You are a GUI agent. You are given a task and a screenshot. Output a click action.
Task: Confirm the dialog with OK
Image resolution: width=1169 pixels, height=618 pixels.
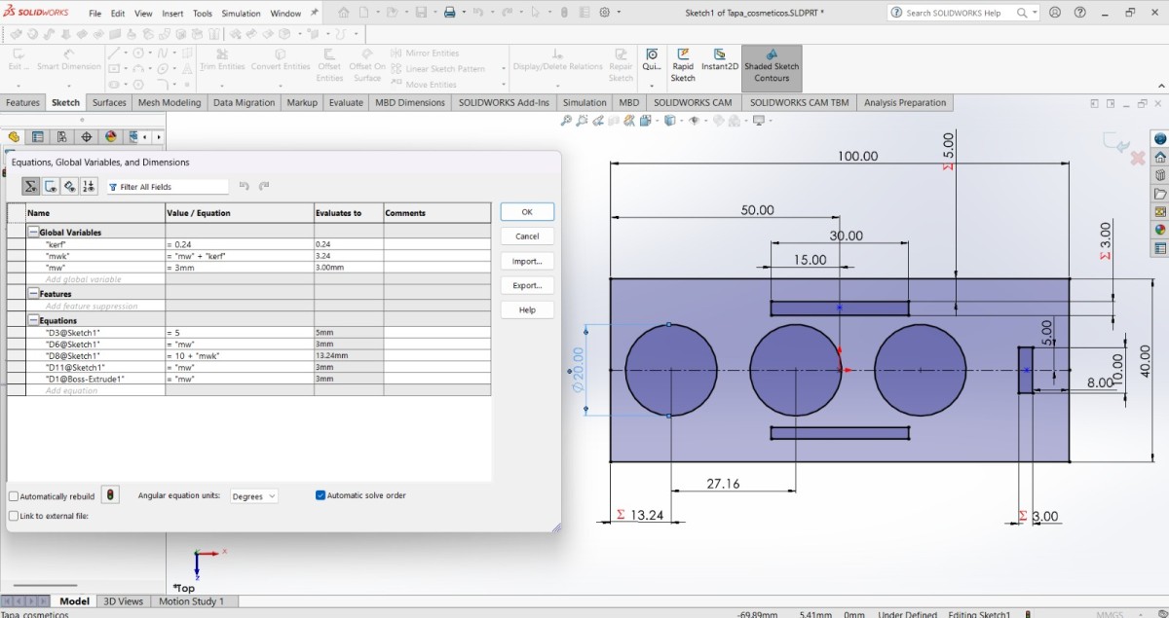pos(527,211)
